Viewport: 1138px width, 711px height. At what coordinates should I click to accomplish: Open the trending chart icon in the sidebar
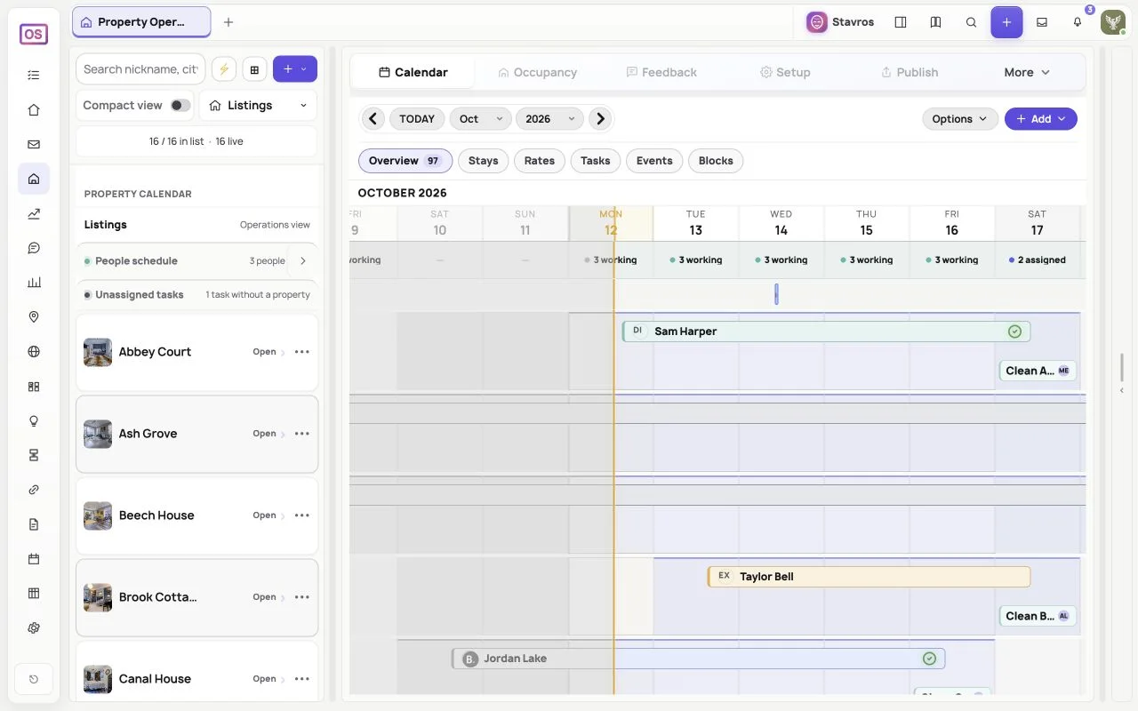point(34,213)
